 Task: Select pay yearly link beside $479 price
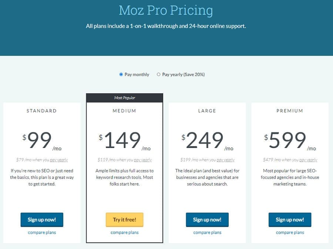(308, 160)
